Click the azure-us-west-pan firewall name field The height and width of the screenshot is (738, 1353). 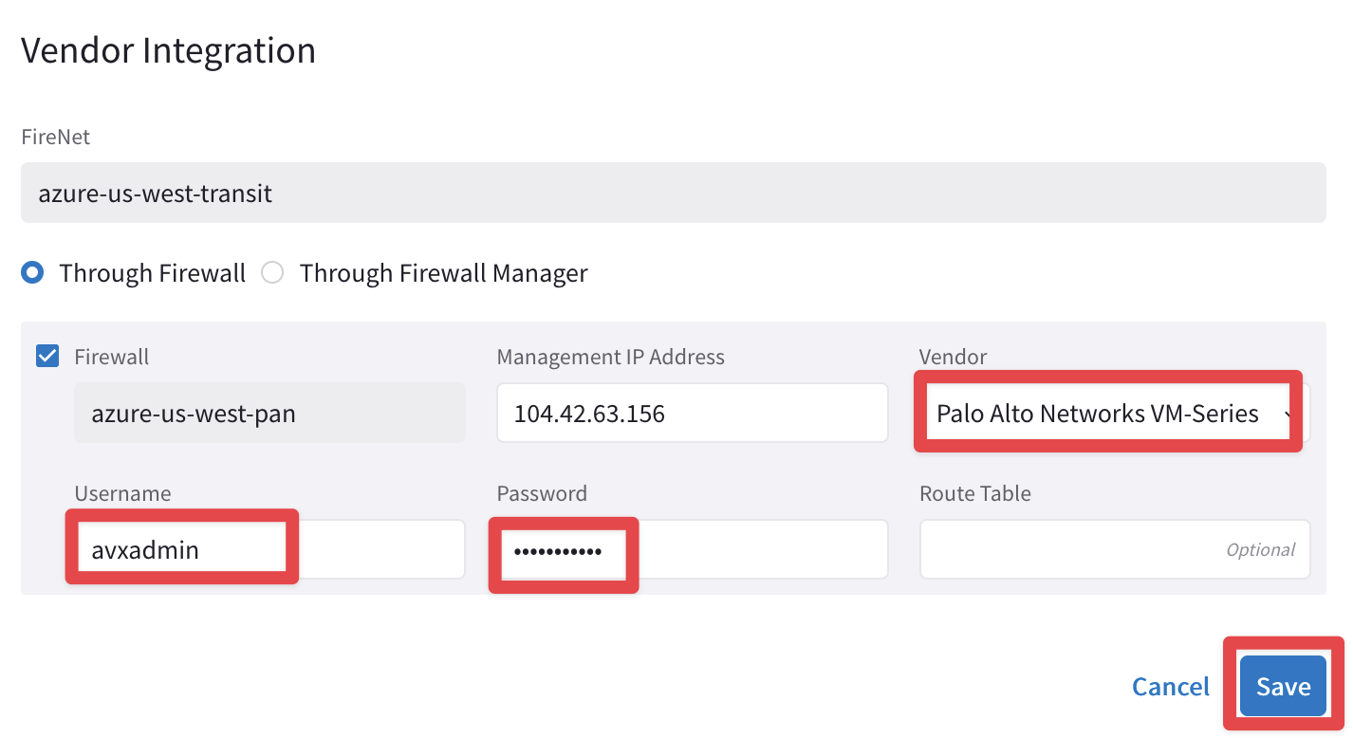(x=269, y=413)
